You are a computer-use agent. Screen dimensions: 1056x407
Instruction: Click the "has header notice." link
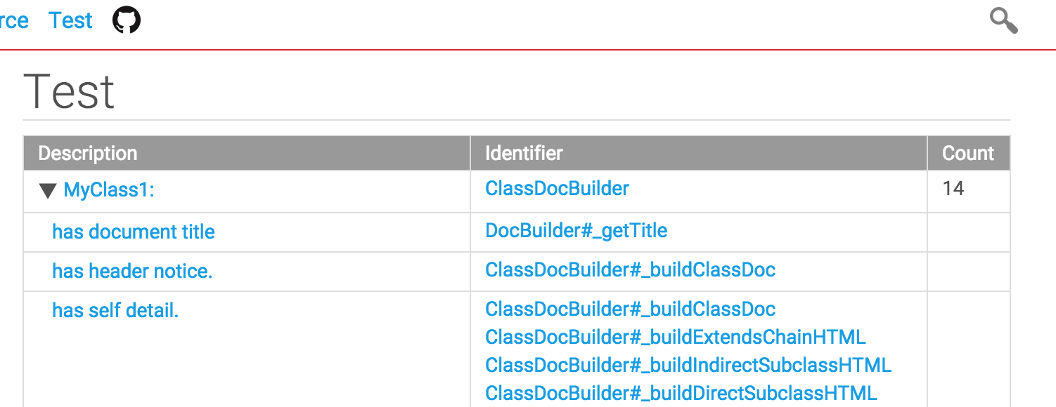point(132,271)
